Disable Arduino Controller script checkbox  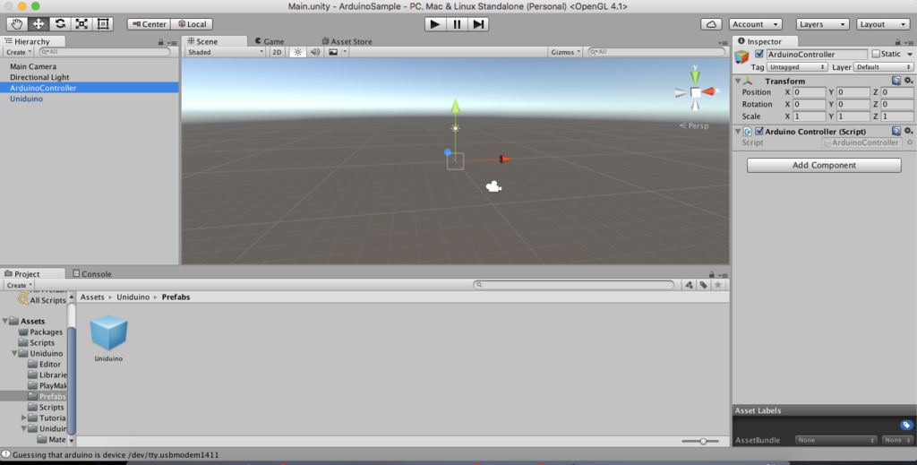(x=759, y=131)
